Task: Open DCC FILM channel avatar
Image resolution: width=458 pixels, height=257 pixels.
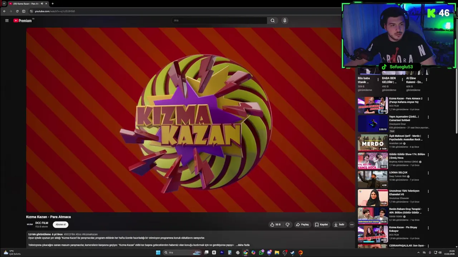Action: click(30, 225)
